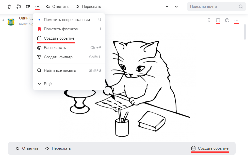Screen dimensions: 248x157
Task: Go to next message with down chevron
Action: click(x=176, y=7)
